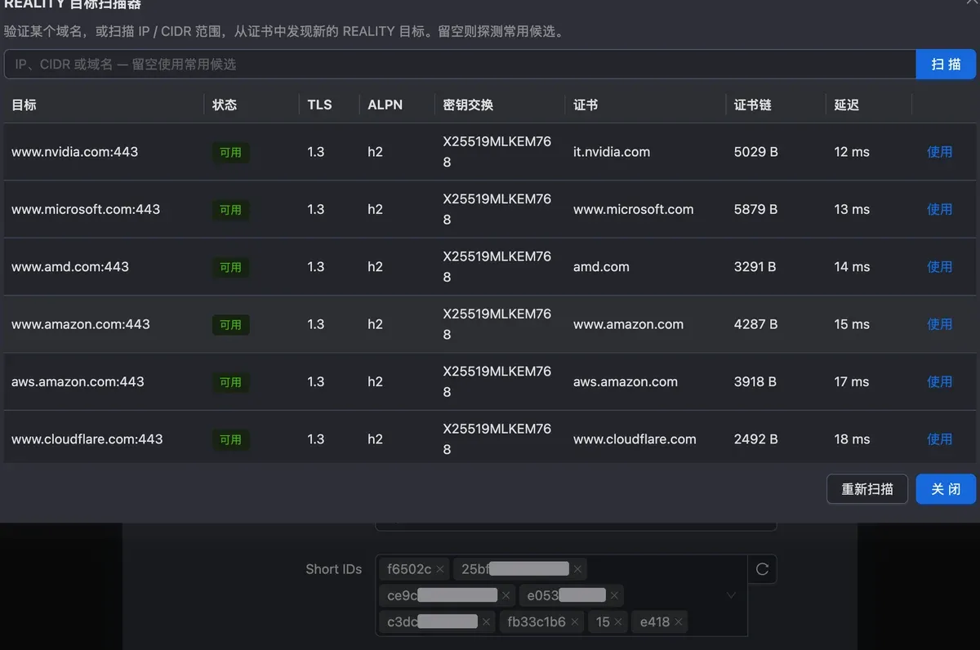Remove the short ID tag starting with c3dc
The width and height of the screenshot is (980, 650).
pos(486,621)
